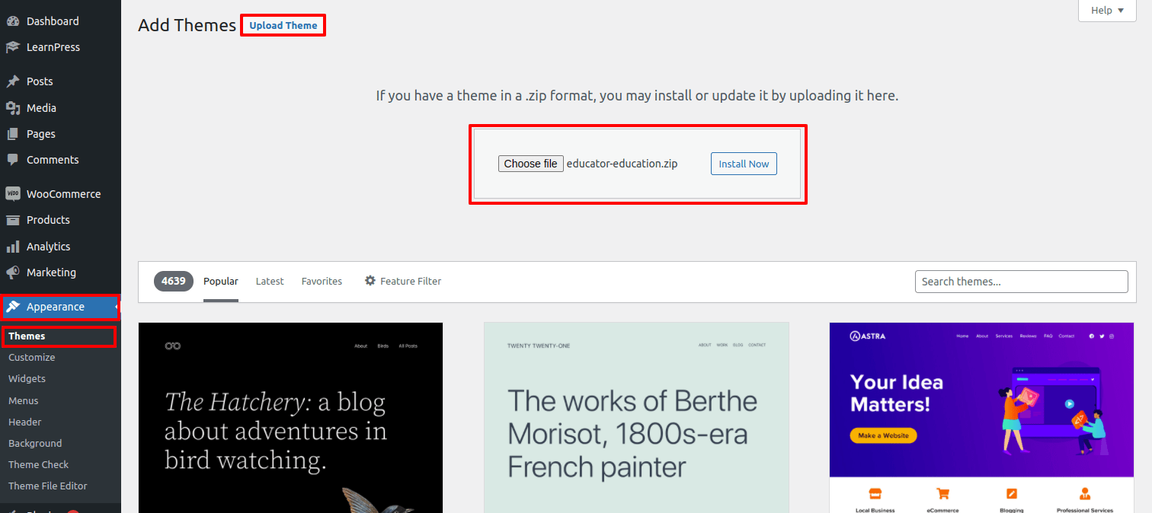The image size is (1152, 513).
Task: Collapse the Appearance menu arrow
Action: tap(117, 307)
